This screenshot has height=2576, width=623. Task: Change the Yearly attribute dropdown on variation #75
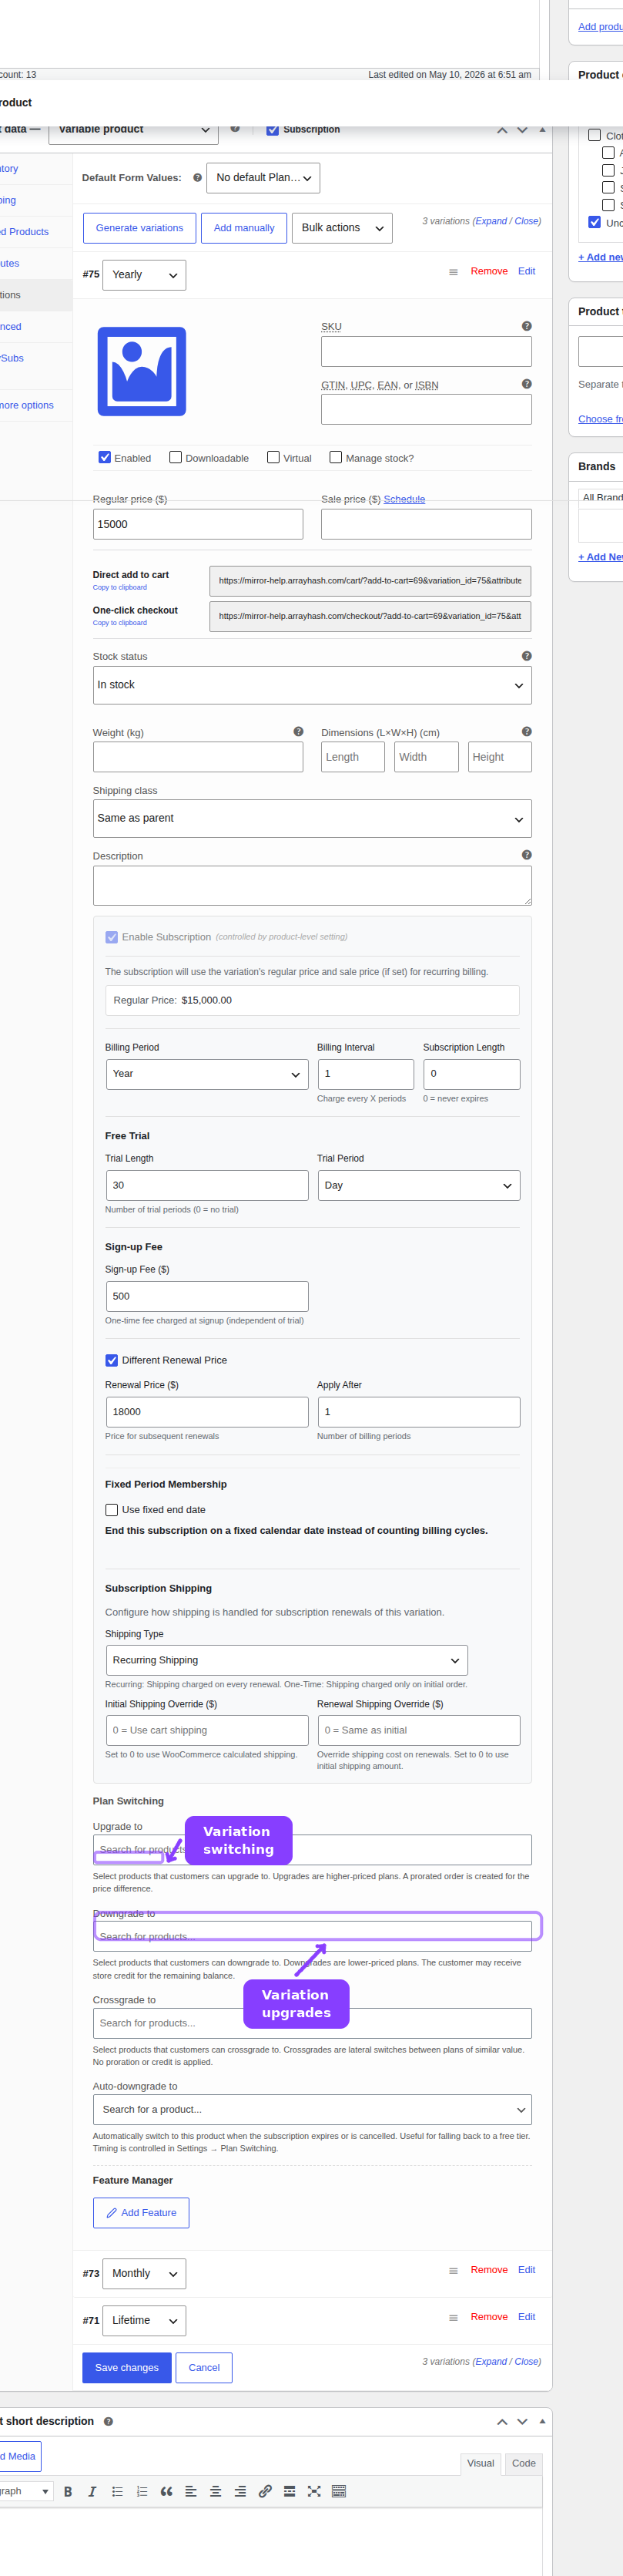tap(144, 275)
